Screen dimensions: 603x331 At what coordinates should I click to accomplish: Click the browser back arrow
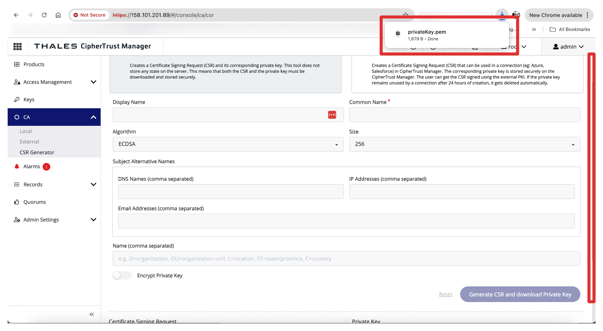16,15
